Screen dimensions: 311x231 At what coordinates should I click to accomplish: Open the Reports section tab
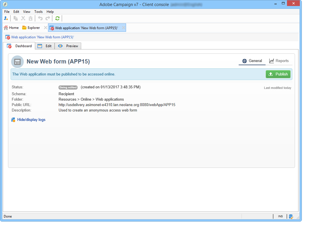(x=279, y=61)
